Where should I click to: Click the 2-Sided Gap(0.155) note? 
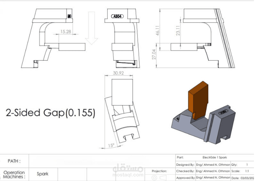tap(50, 113)
